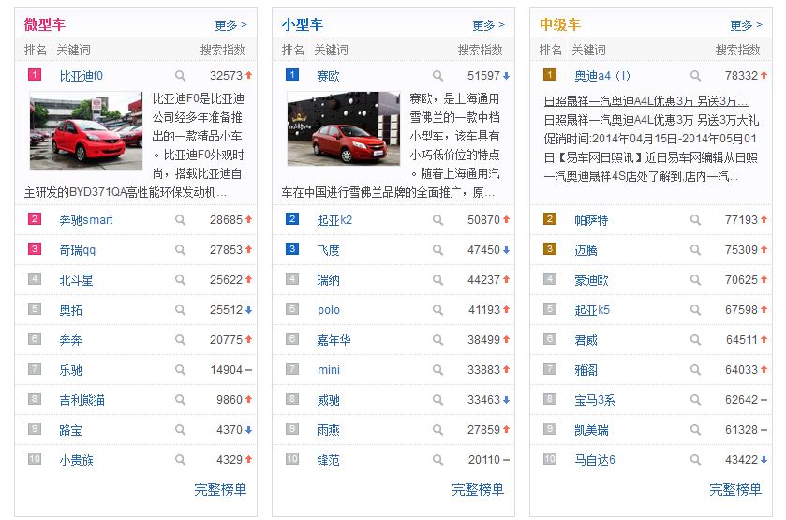Click the search icon in the 飞度 row
This screenshot has width=786, height=520.
[437, 250]
